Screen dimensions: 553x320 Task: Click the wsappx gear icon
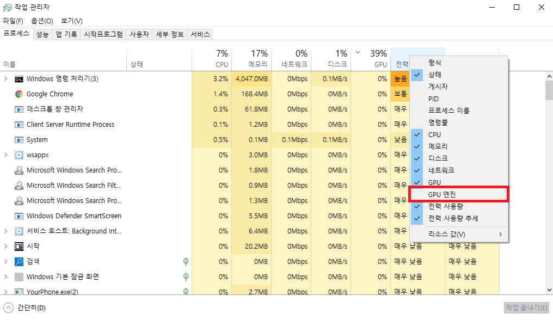(19, 155)
